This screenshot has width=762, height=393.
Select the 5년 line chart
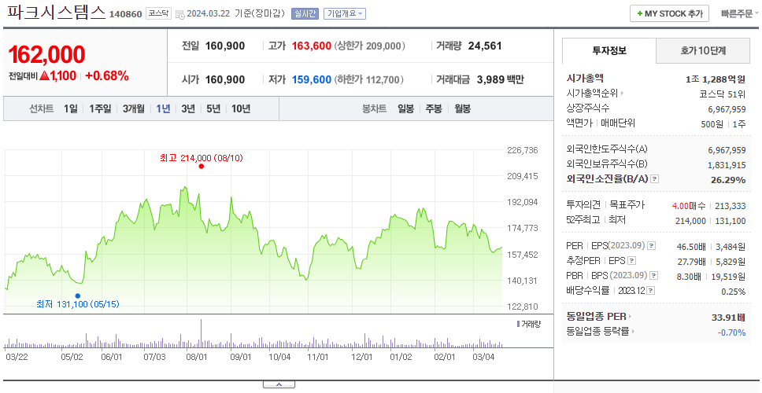pyautogui.click(x=213, y=108)
